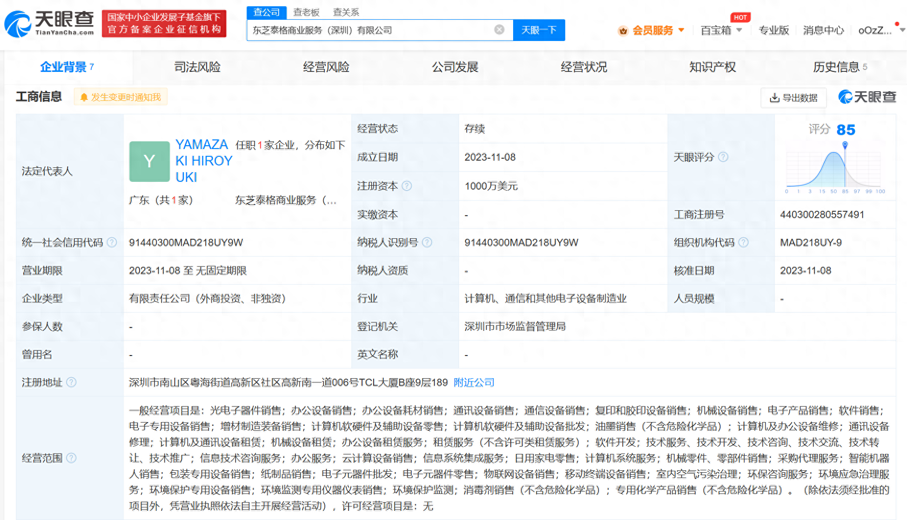Click 成立日期 value 2023-11-08
907x520 pixels.
(490, 157)
